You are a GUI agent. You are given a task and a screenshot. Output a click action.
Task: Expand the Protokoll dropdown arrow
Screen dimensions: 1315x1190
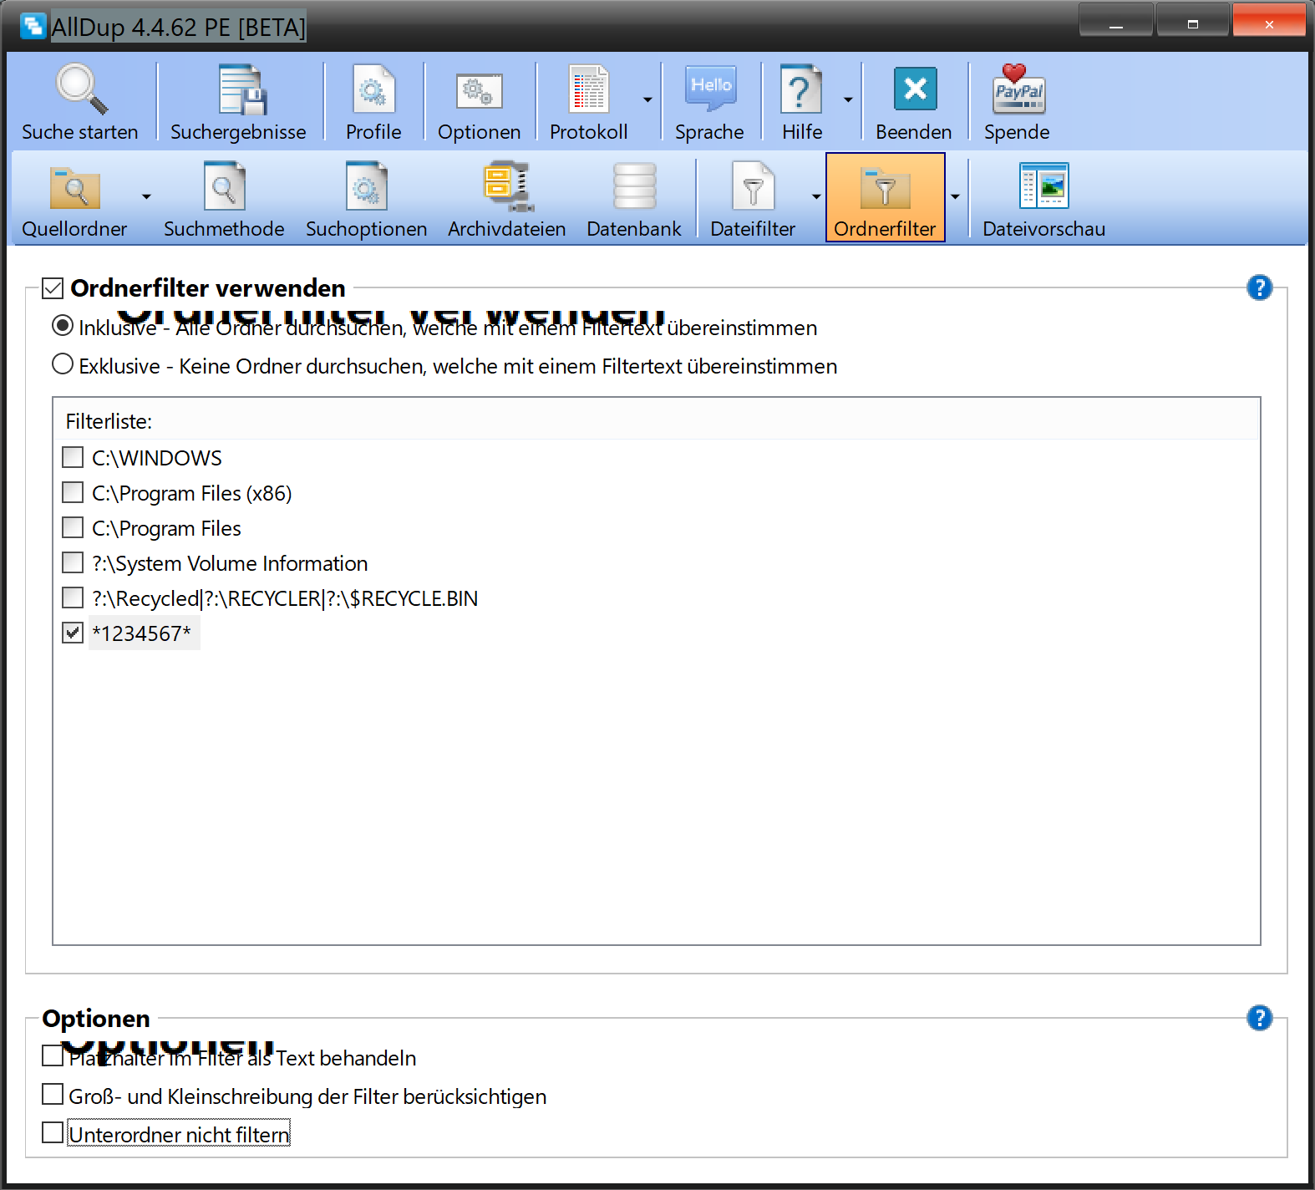(647, 100)
